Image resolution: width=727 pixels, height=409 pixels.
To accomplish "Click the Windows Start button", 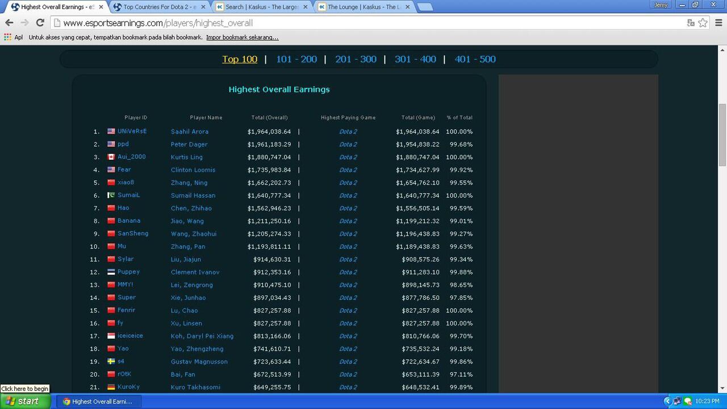I will (x=26, y=401).
